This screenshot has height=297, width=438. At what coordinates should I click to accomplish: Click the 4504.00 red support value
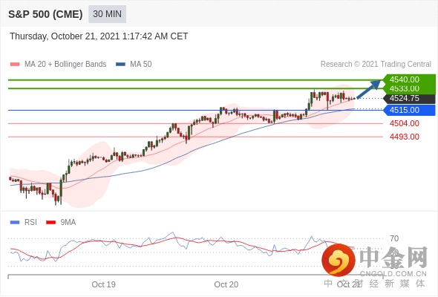coord(404,123)
